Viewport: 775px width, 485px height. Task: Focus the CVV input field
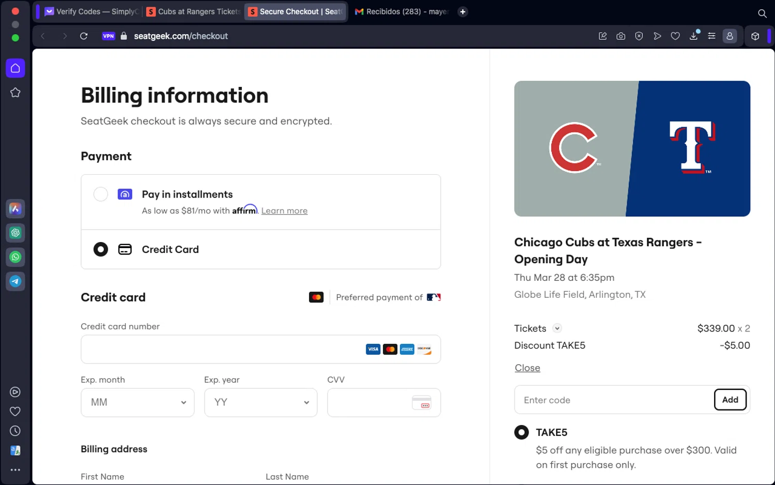[x=384, y=402]
